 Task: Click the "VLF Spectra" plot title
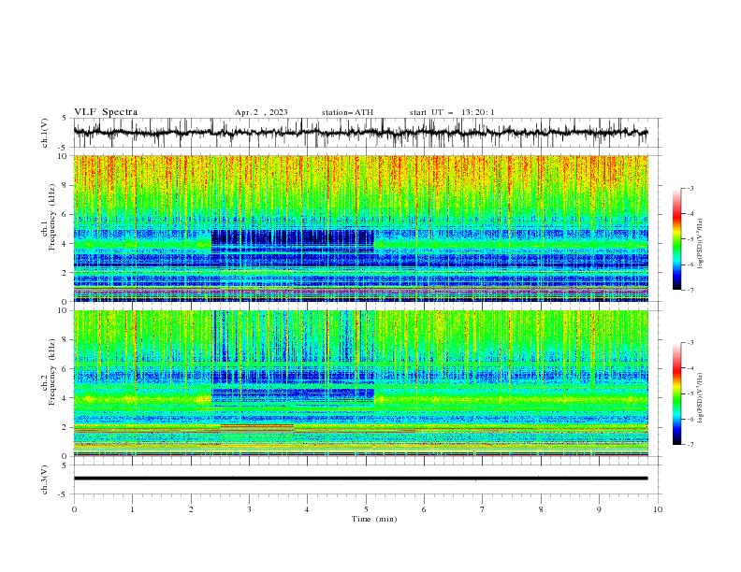click(x=106, y=112)
